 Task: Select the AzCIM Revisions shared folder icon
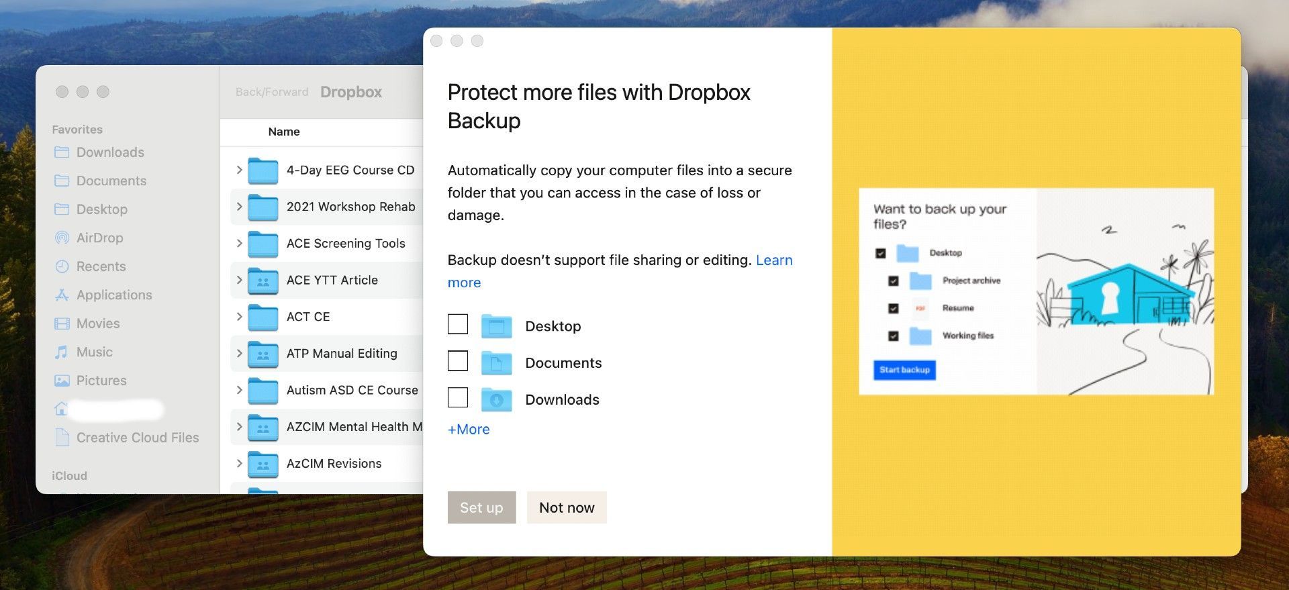tap(263, 464)
